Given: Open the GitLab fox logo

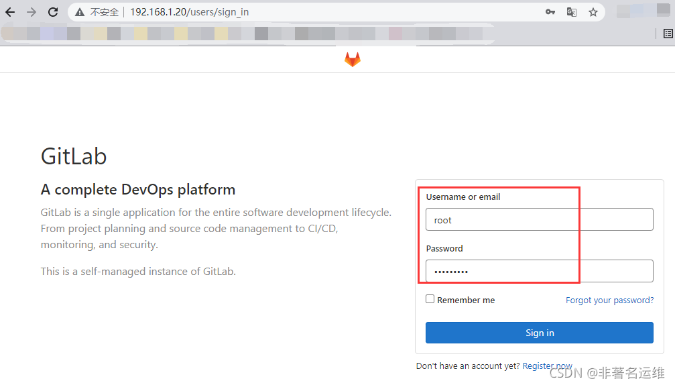Looking at the screenshot, I should click(353, 60).
